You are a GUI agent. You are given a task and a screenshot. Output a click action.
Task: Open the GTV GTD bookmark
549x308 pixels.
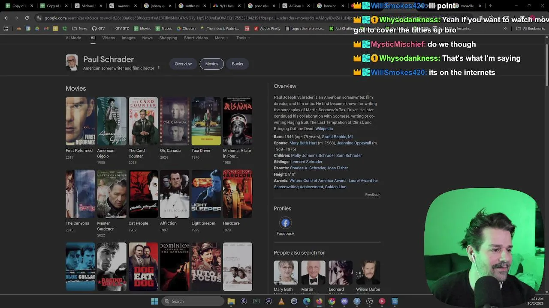click(120, 29)
